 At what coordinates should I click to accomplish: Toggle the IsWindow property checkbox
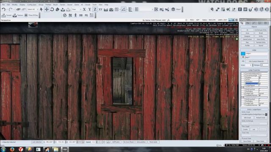click(x=260, y=81)
